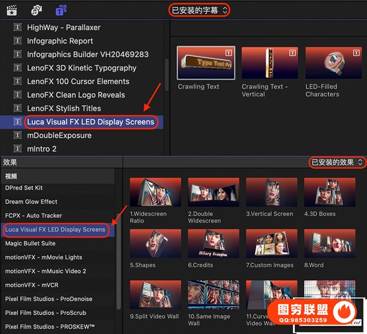Screen dimensions: 367x334
Task: Click title icon beside mIntro 2
Action: click(x=17, y=149)
